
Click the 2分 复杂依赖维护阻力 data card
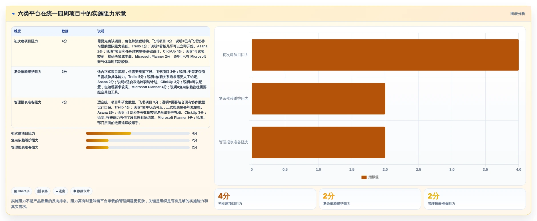coord(370,199)
